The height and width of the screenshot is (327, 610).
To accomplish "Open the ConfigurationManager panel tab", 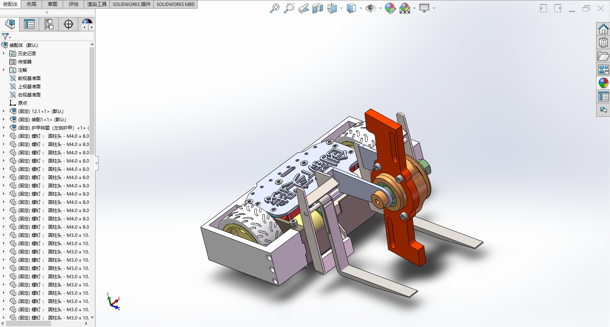I will (x=49, y=24).
